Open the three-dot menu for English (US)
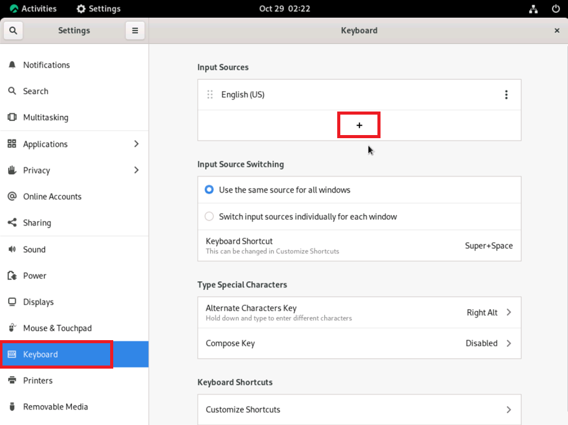 coord(506,95)
